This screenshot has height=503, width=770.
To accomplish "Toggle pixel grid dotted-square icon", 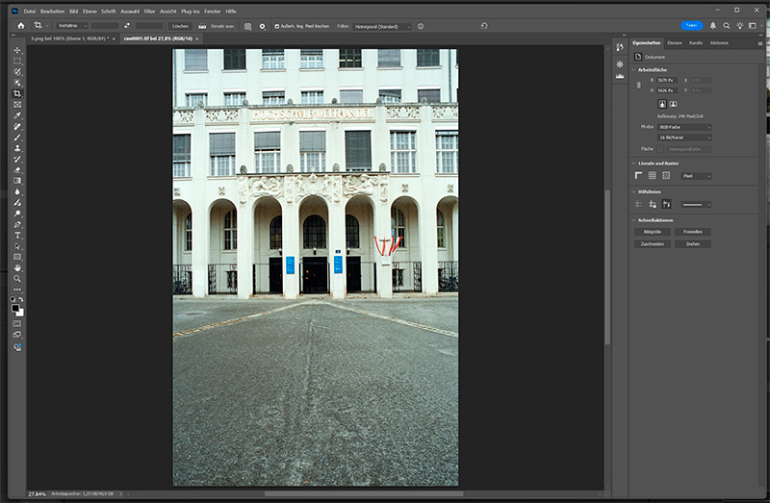I will tap(666, 175).
